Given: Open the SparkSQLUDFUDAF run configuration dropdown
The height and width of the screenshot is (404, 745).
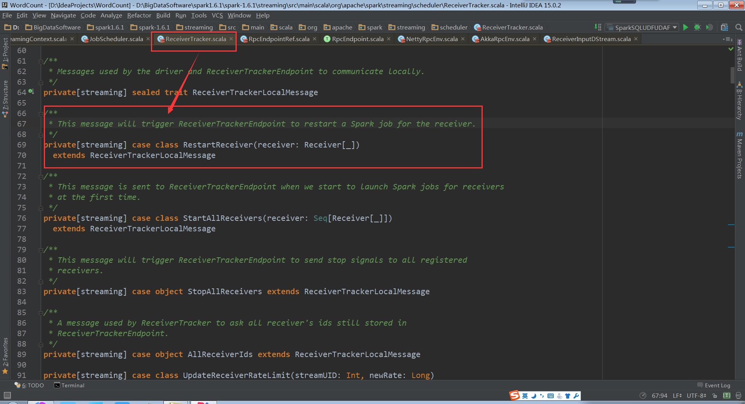Looking at the screenshot, I should 642,27.
